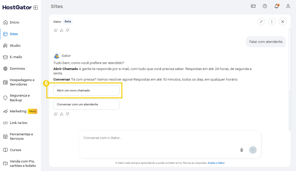This screenshot has height=171, width=296.
Task: Open the user account profile icon
Action: point(288,6)
